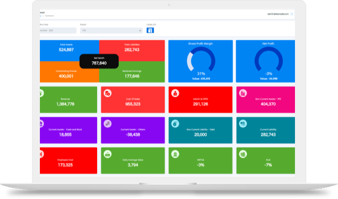Click the EBITDA -3% value
This screenshot has width=338, height=199.
point(200,165)
